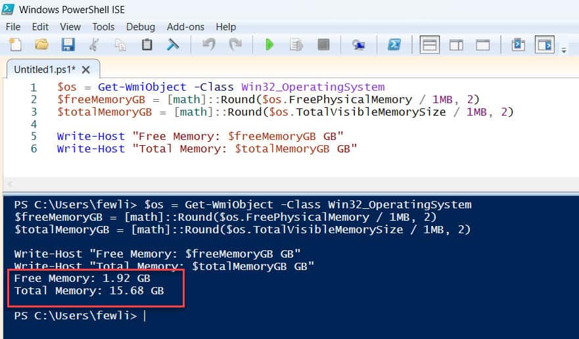This screenshot has width=579, height=339.
Task: Open the File menu
Action: tap(13, 27)
